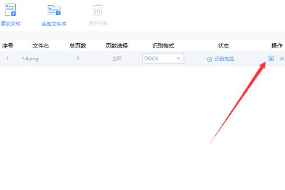Click the recognition complete checkmark icon

click(x=209, y=59)
